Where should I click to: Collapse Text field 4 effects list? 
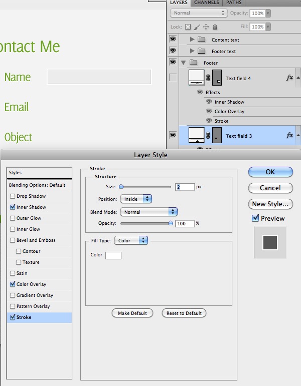[x=298, y=78]
